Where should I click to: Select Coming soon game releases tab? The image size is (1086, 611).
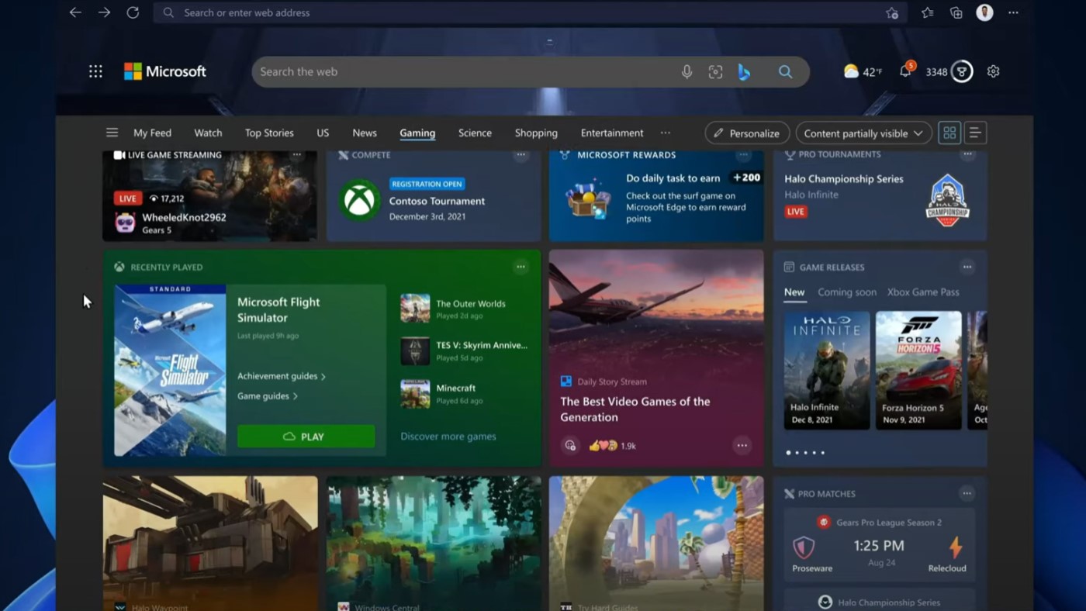pos(847,292)
